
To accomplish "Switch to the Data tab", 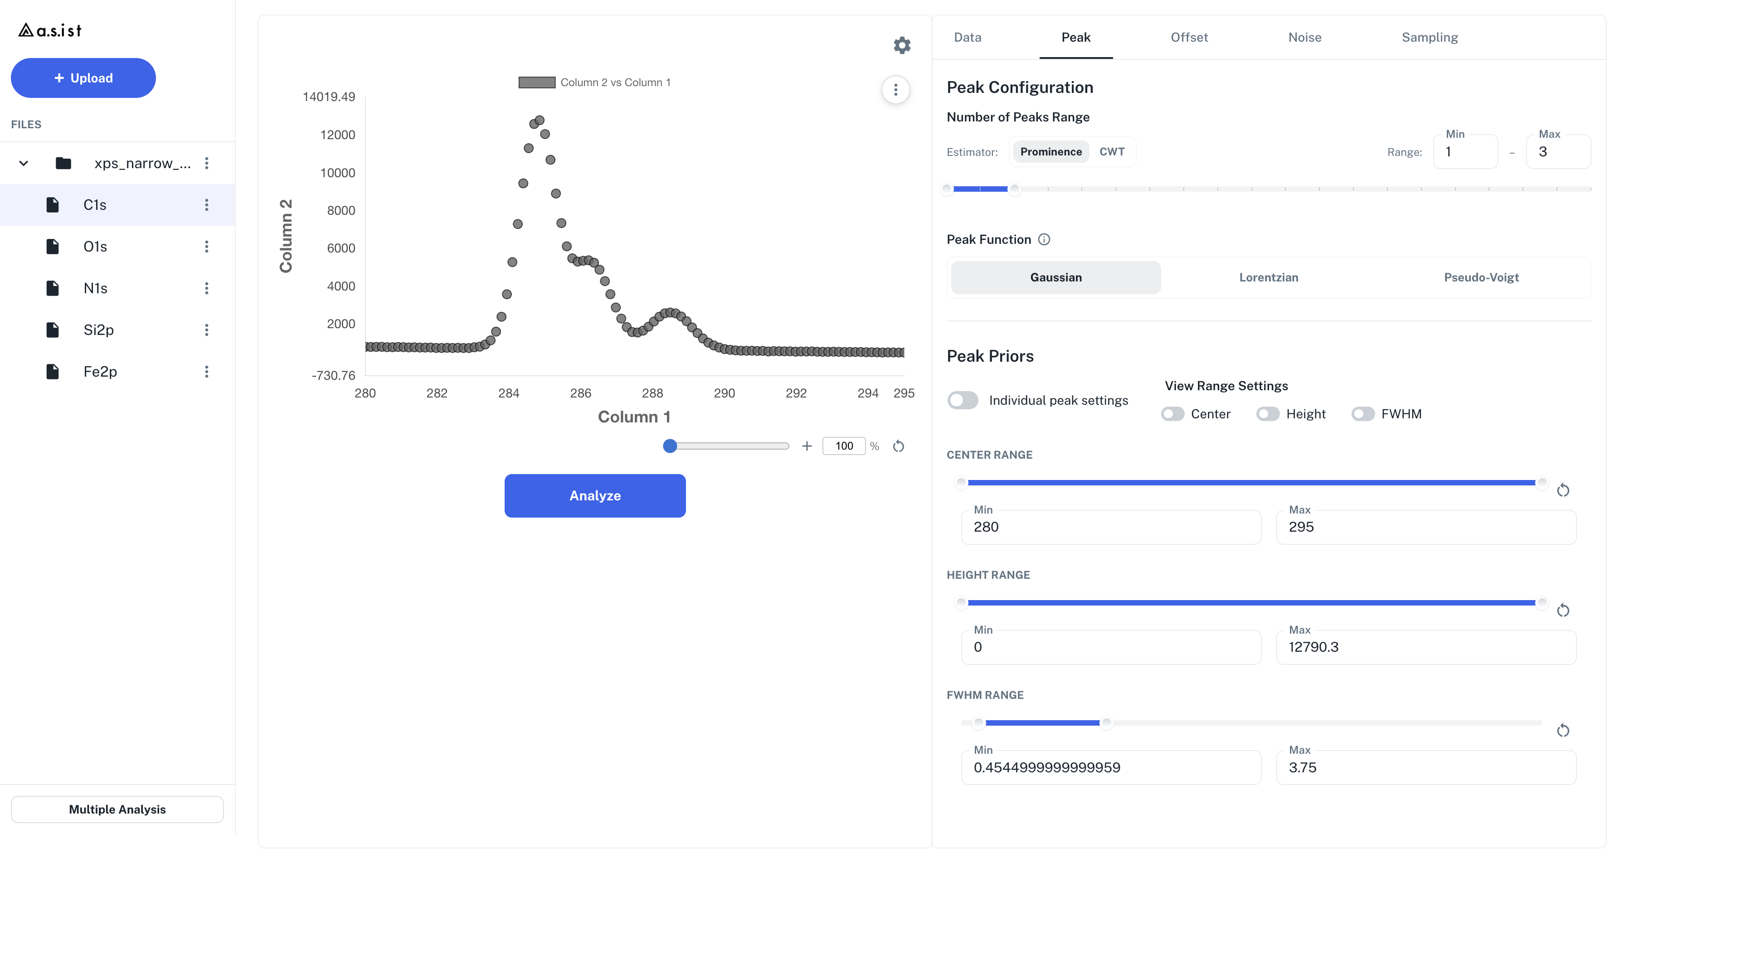I will [x=967, y=37].
